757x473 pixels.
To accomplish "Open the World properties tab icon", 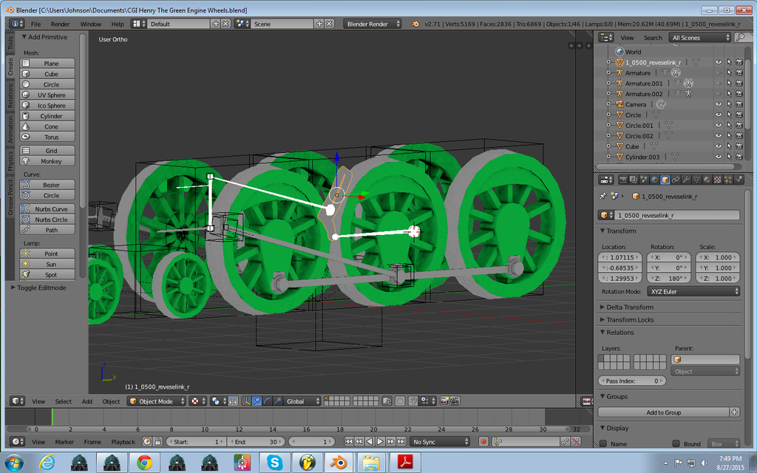I will click(655, 180).
